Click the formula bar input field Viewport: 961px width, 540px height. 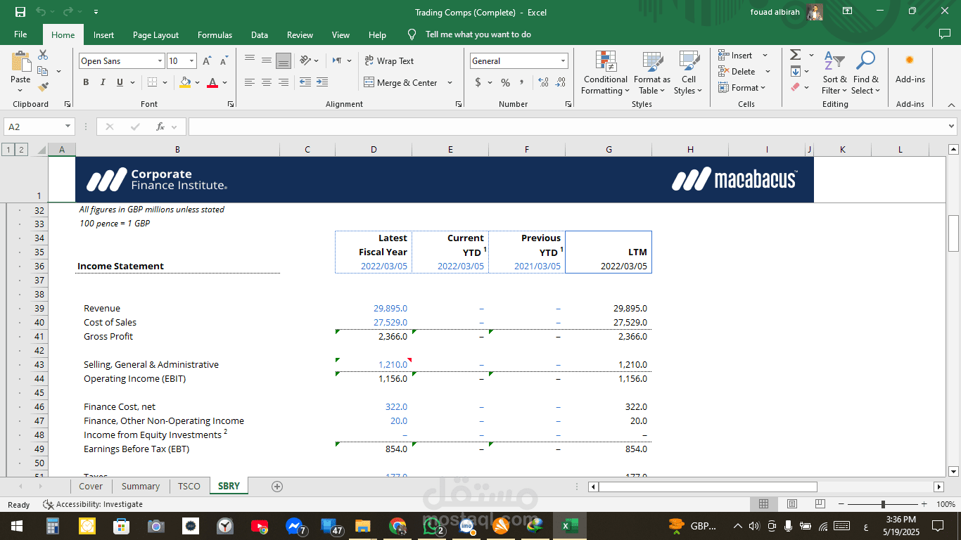[x=567, y=127]
